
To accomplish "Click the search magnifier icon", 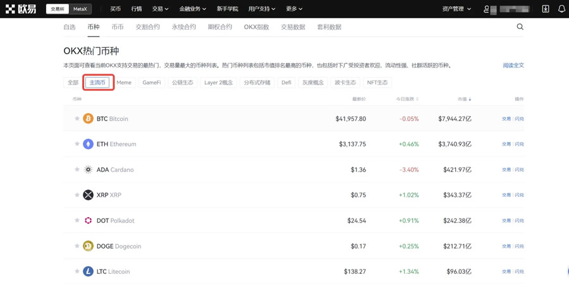I will click(x=520, y=27).
